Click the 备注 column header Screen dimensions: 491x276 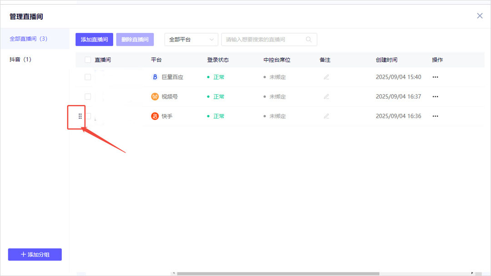coord(325,60)
